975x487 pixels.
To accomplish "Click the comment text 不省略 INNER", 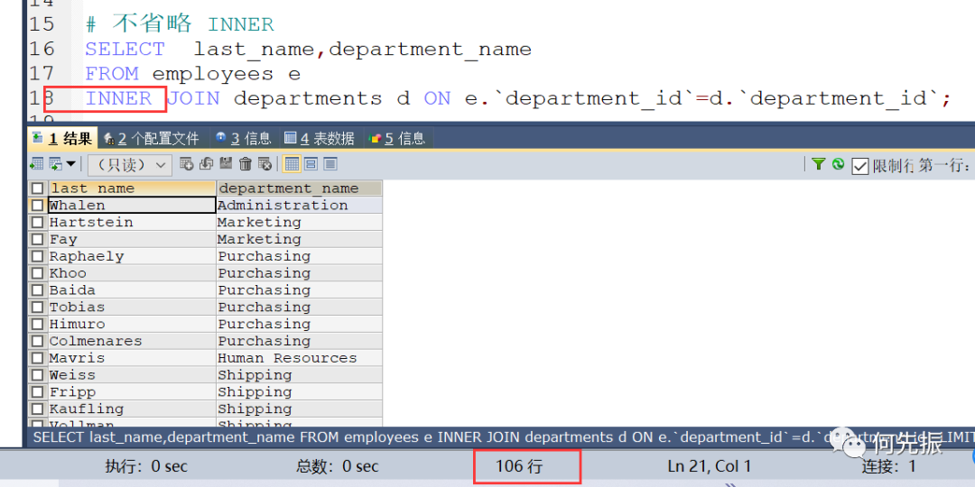I will (x=193, y=24).
